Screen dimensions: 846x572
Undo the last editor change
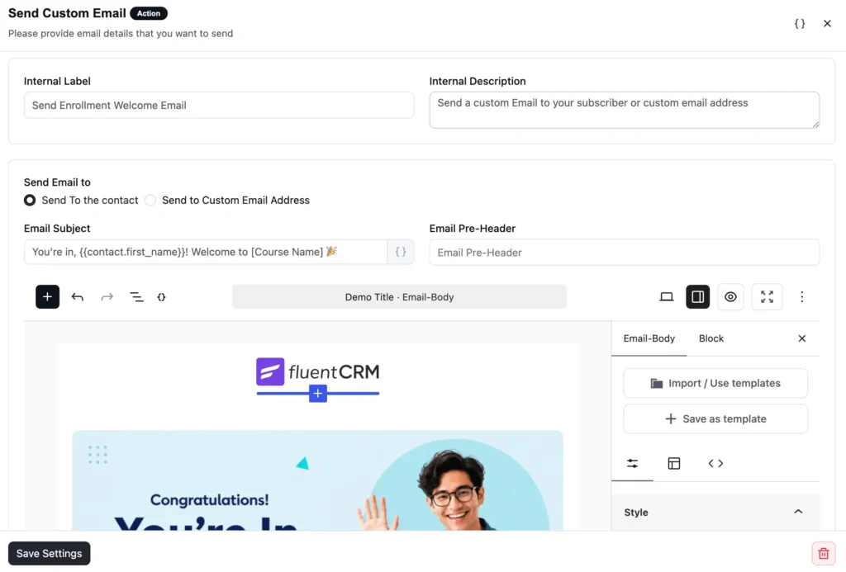[77, 296]
